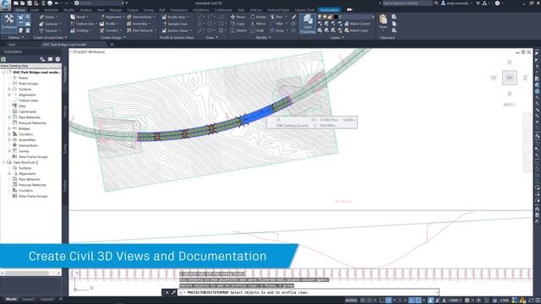The image size is (541, 304).
Task: Open the Active Drawing View dropdown
Action: [x=30, y=66]
